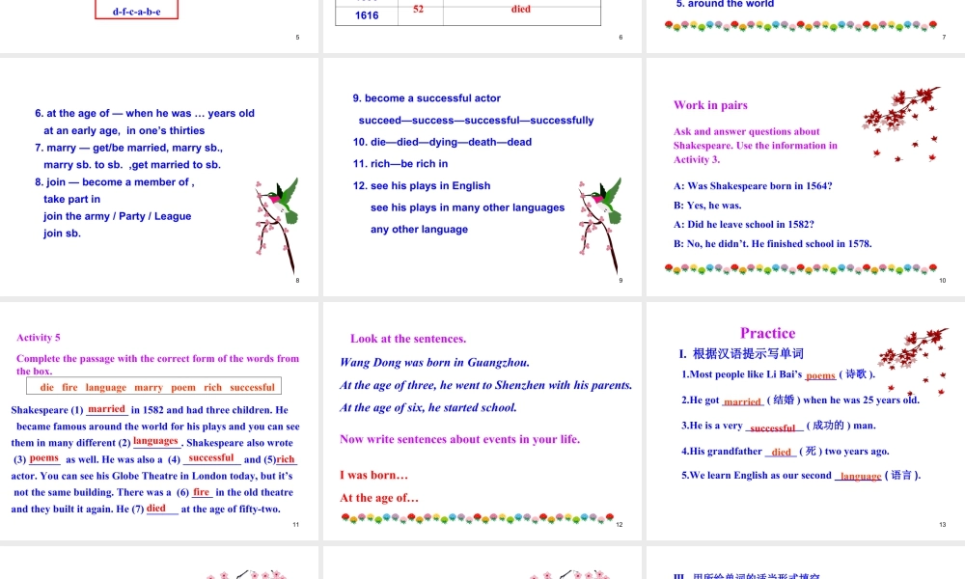Viewport: 965px width, 579px height.
Task: Click the 'I was born…' red text
Action: point(374,475)
